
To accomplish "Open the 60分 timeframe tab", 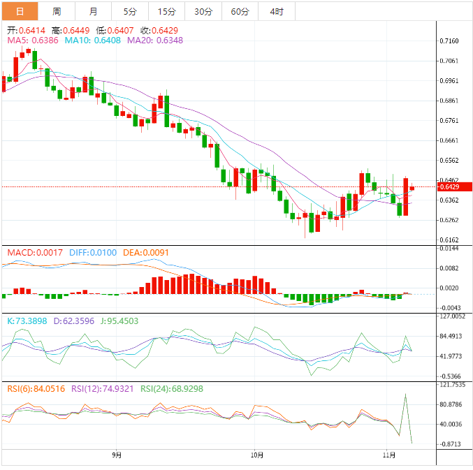I will point(240,11).
